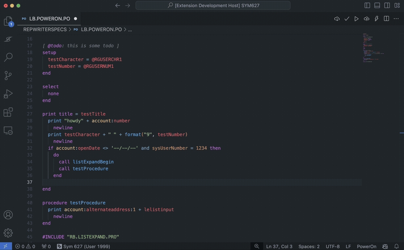Click REPWRITERSPECS in the breadcrumb

click(45, 29)
